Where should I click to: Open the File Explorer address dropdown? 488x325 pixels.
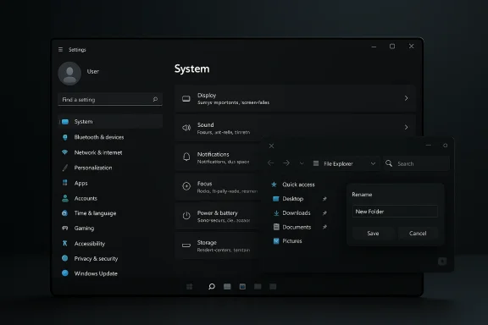point(373,163)
